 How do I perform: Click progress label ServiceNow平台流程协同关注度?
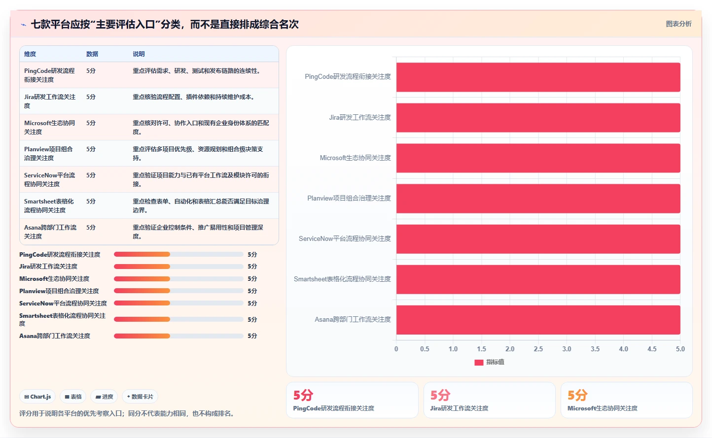63,303
